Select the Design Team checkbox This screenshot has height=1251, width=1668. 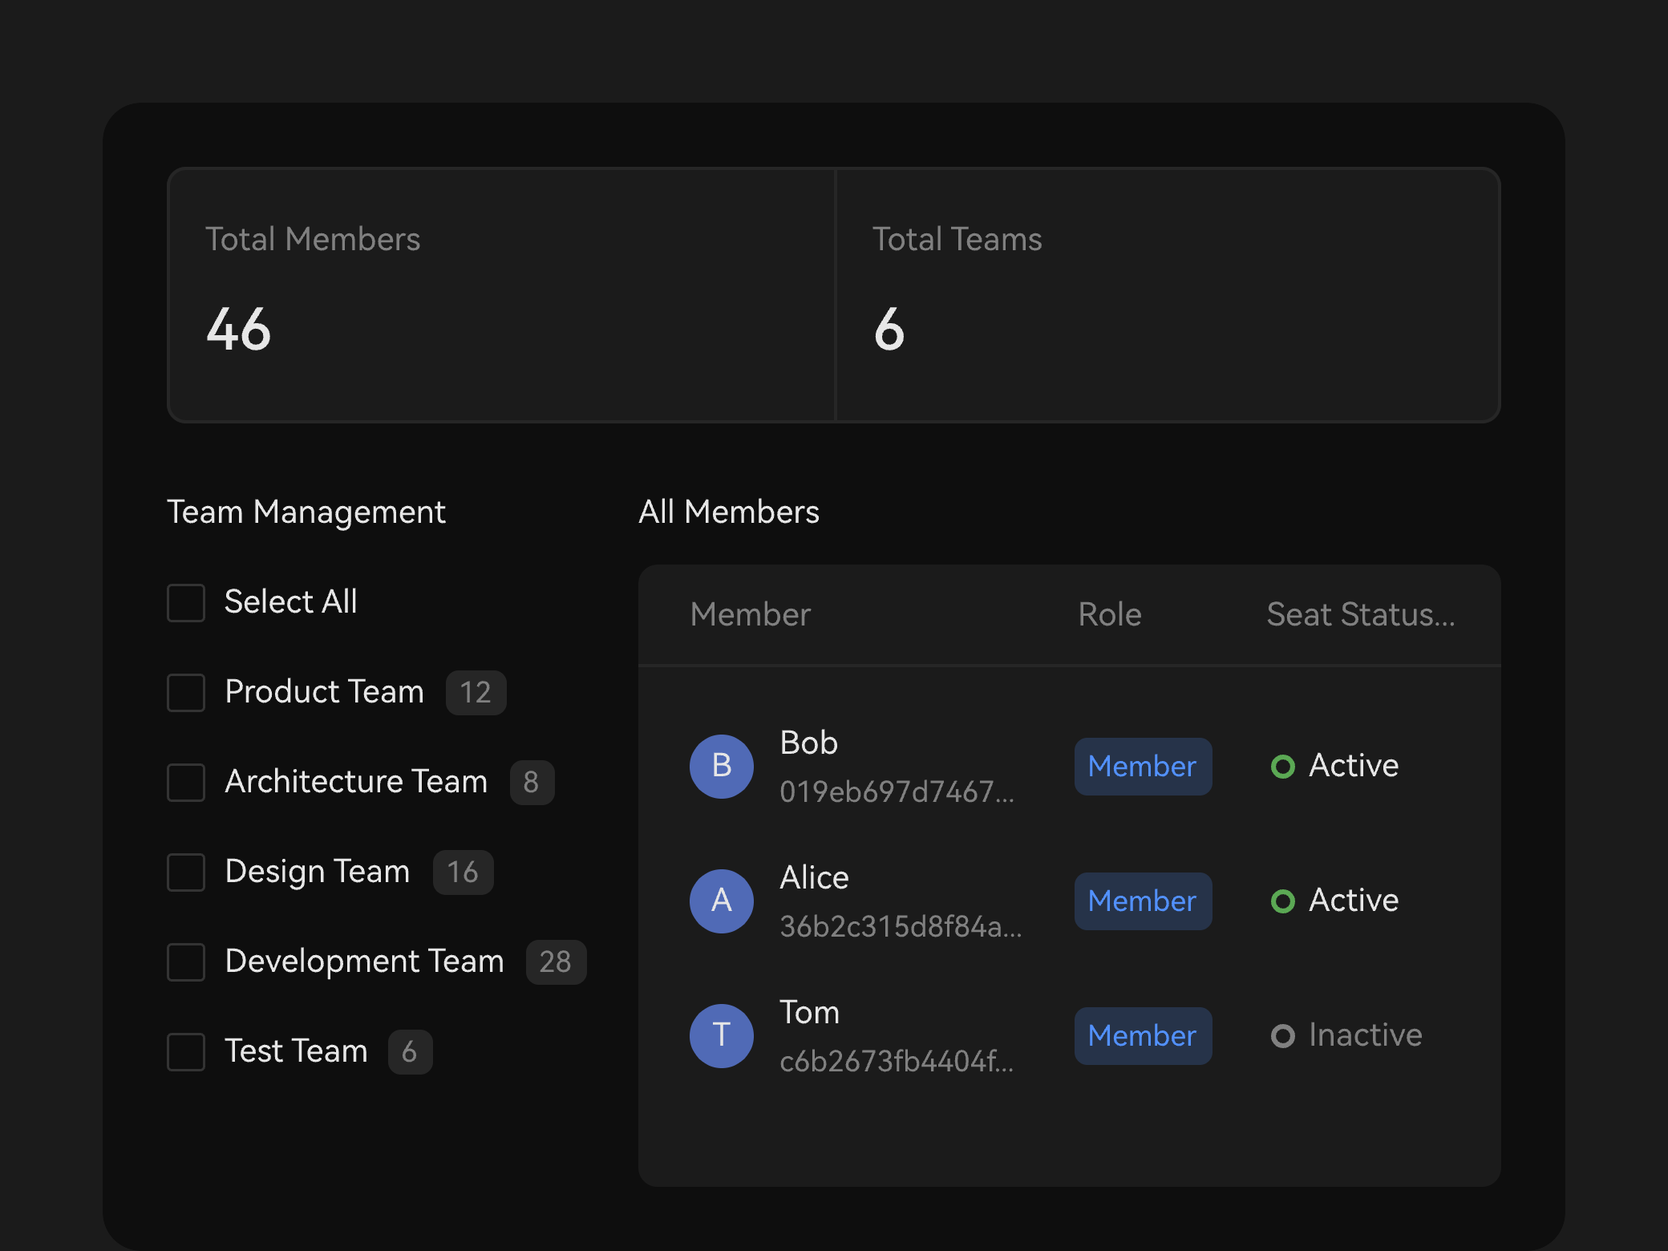pos(186,872)
